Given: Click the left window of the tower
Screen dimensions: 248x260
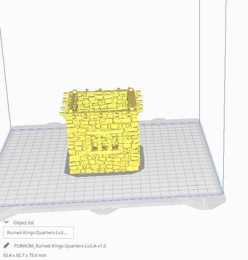Looking at the screenshot, I should (x=95, y=148).
